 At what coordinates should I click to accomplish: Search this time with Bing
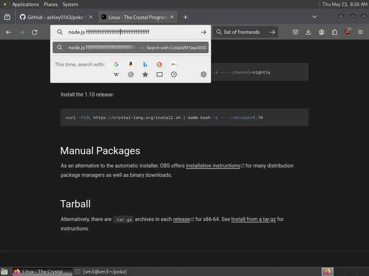145,64
